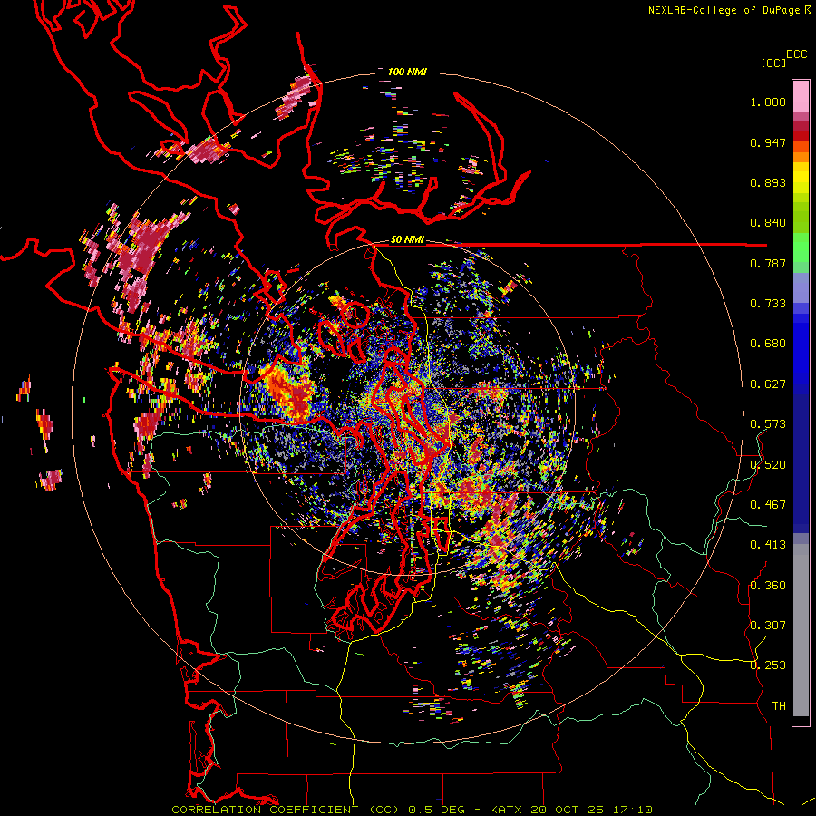The height and width of the screenshot is (816, 816).
Task: Click the DCC label above the color bar
Action: coord(796,54)
